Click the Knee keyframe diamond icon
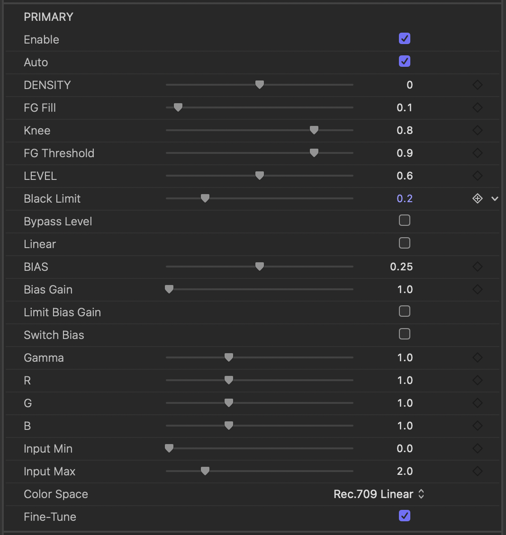The image size is (506, 535). (478, 130)
